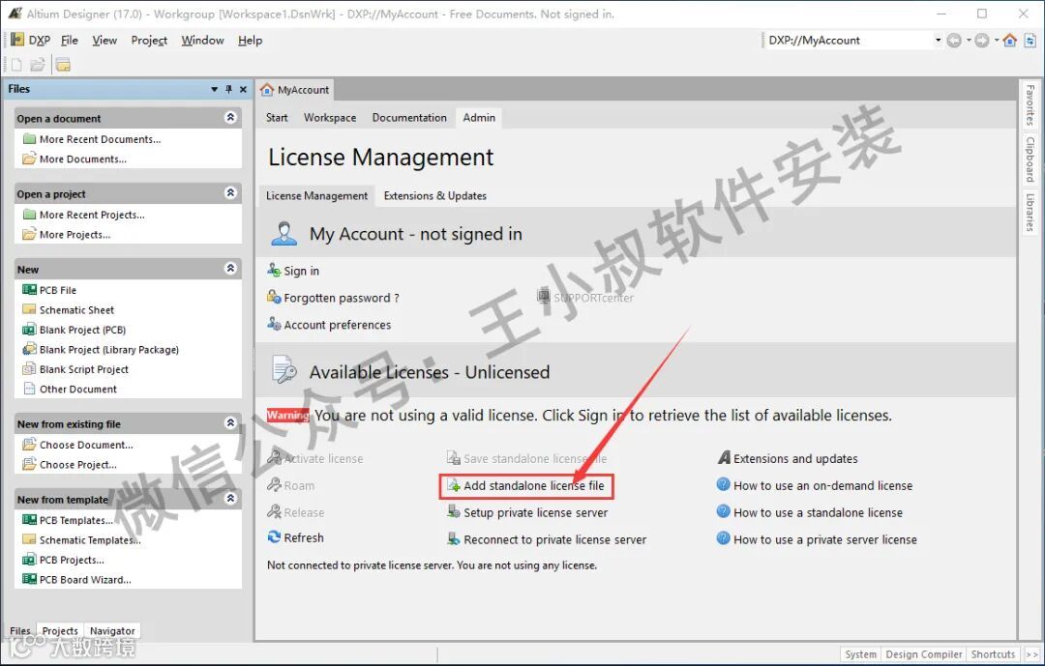Click the PCB Board Wizard icon
This screenshot has height=666, width=1045.
click(x=29, y=579)
